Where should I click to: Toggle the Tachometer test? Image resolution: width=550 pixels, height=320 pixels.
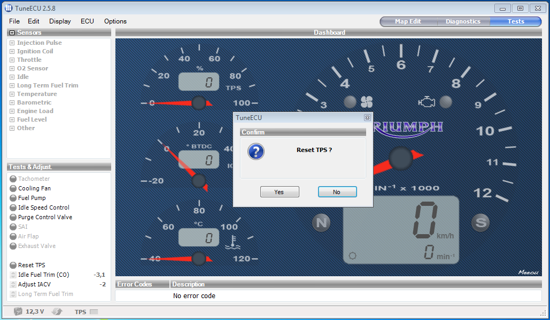(x=13, y=179)
